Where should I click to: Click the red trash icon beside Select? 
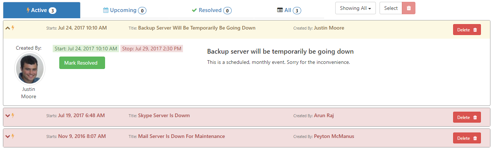(x=408, y=8)
